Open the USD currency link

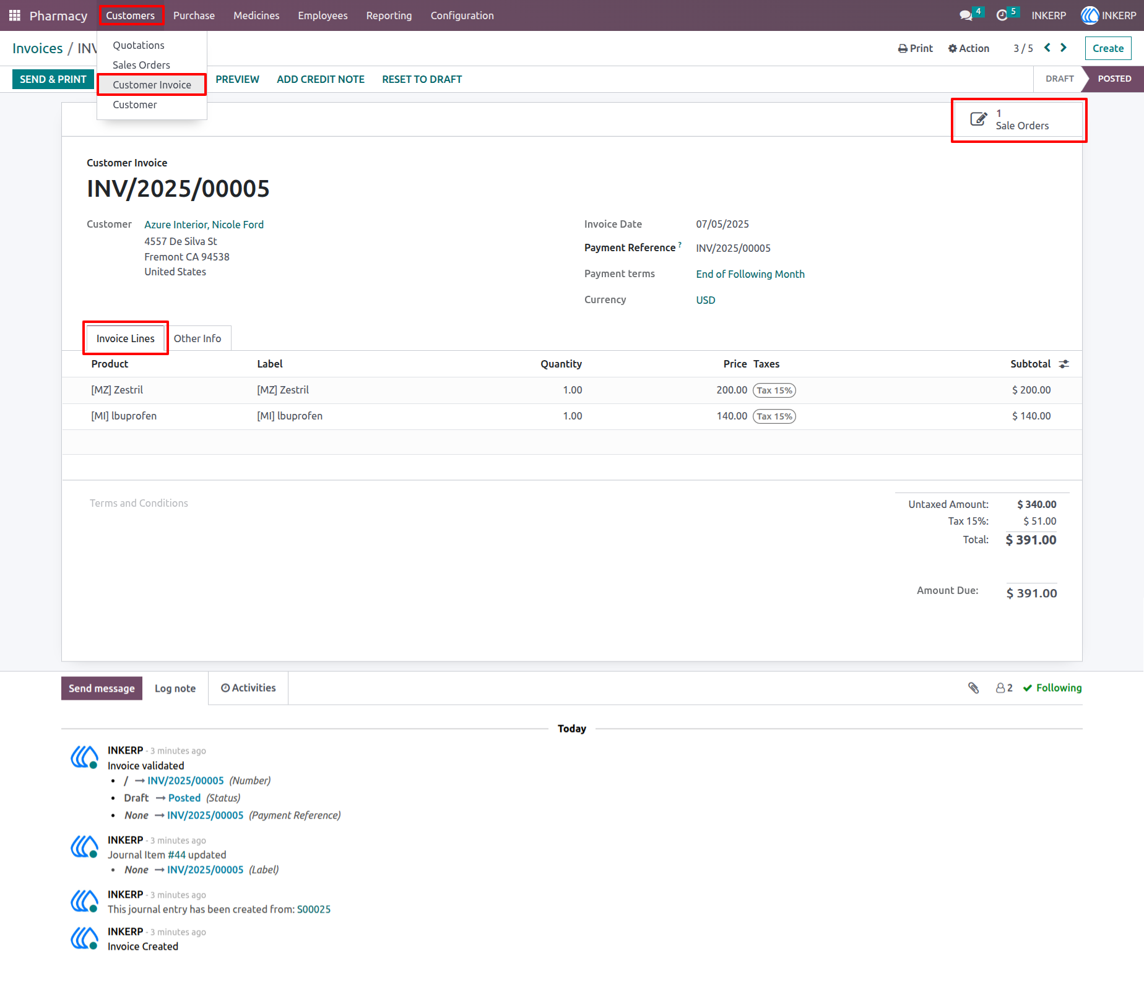tap(706, 300)
